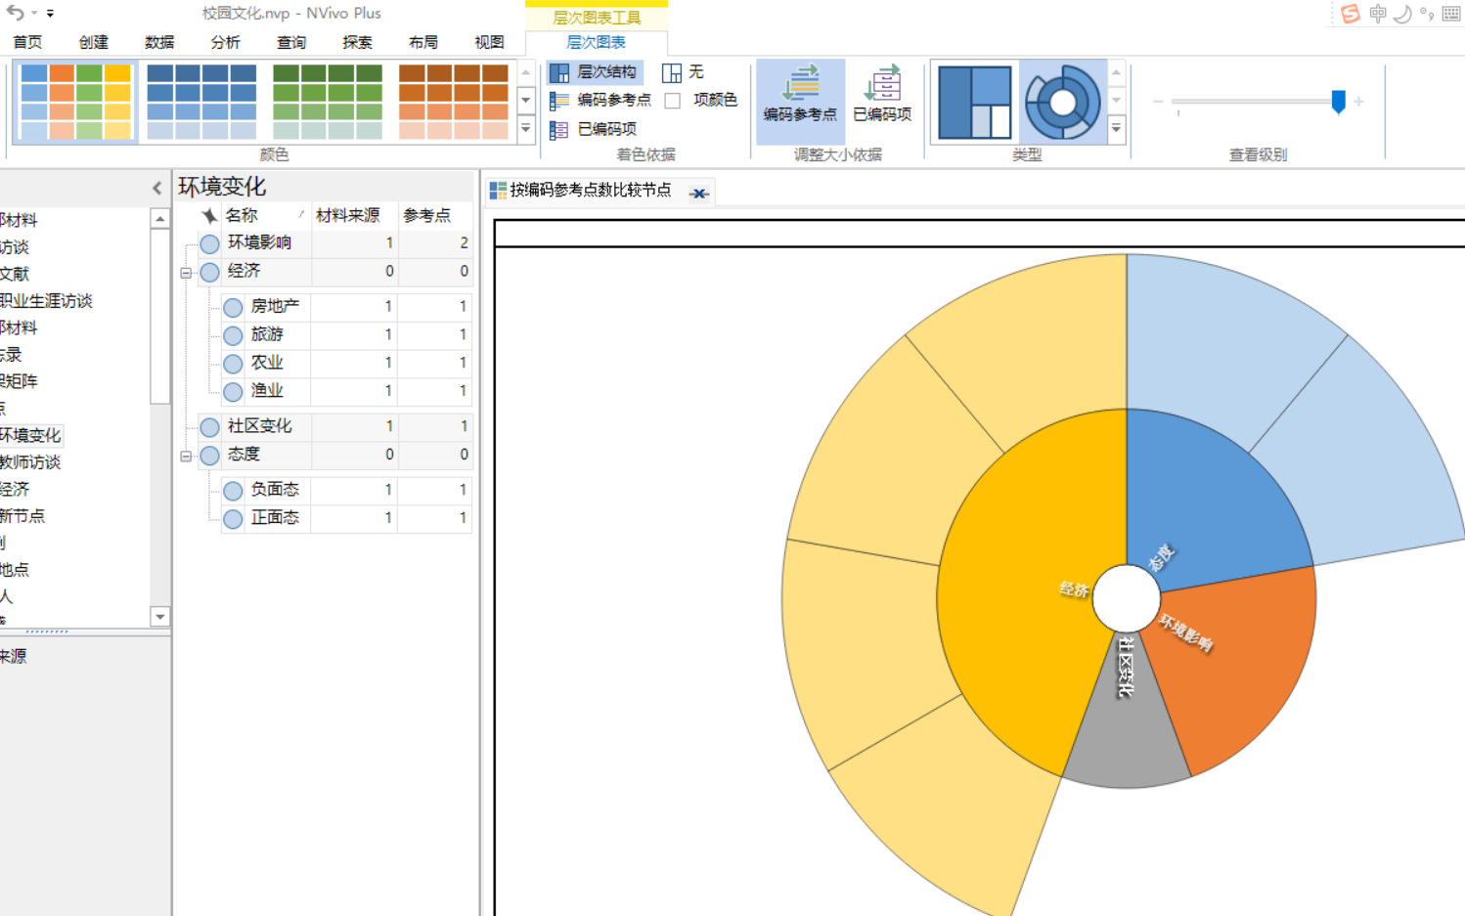Open the 查询 ribbon tab

(x=291, y=42)
